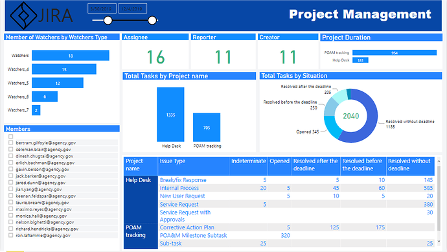Open the Internal Process issue type link
Screen dimensions: 447x252
[x=179, y=188]
